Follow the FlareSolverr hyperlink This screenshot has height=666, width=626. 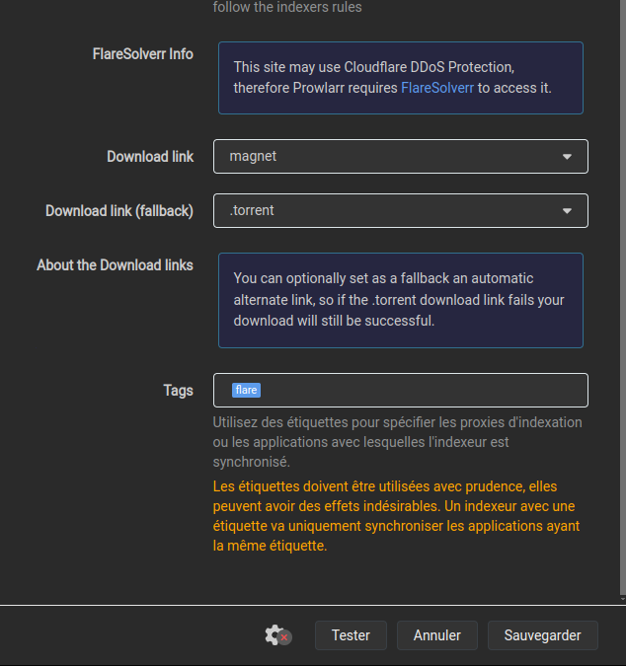coord(436,88)
